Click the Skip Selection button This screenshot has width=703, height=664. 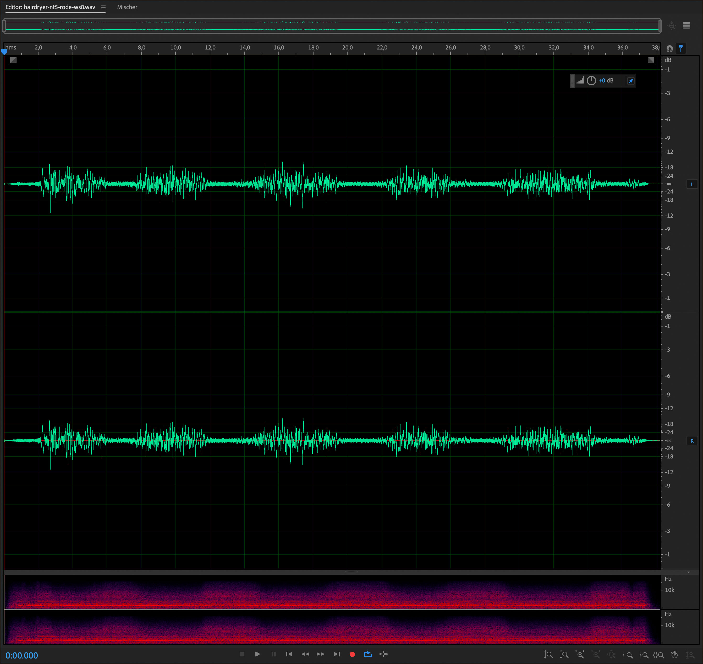click(x=383, y=654)
